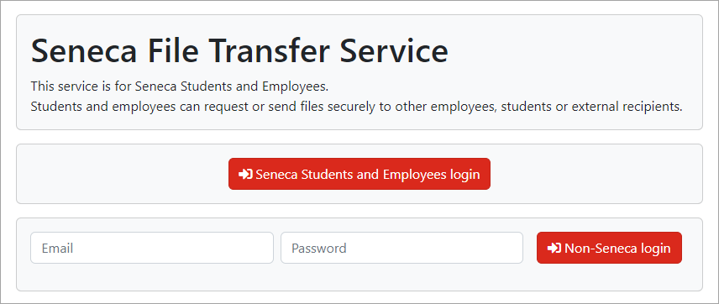Image resolution: width=719 pixels, height=304 pixels.
Task: Click the sign-in arrow icon on Seneca Students login
Action: click(x=246, y=174)
